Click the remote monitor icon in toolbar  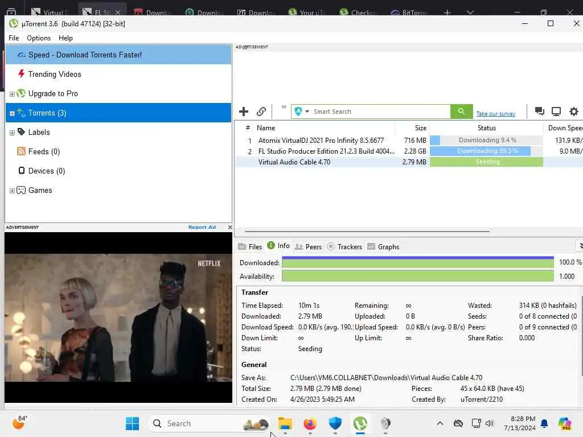556,112
